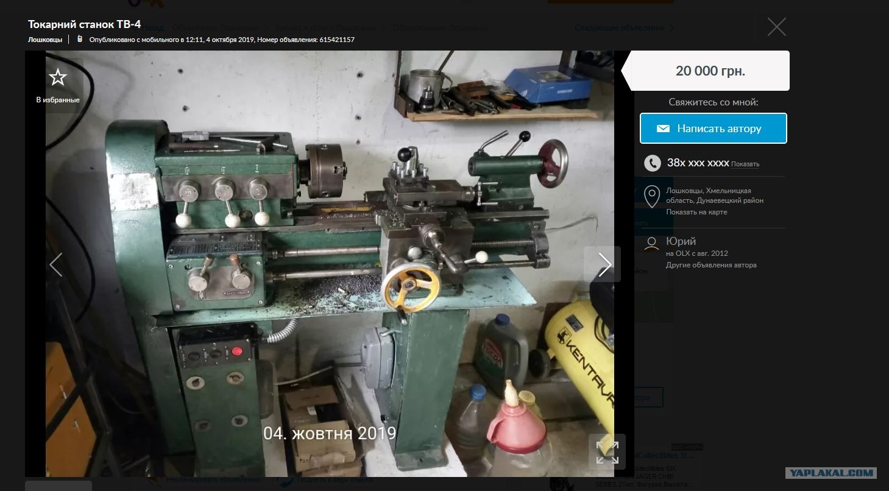Screen dimensions: 889x491
Task: Open seller profile 'Юрий'
Action: coord(681,241)
